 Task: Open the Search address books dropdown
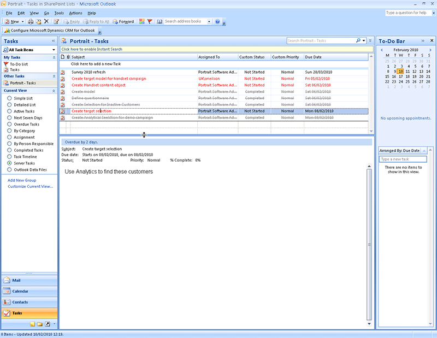point(209,21)
